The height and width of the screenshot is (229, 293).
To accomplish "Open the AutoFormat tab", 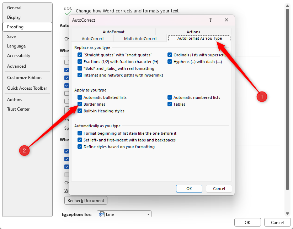I will tap(113, 32).
